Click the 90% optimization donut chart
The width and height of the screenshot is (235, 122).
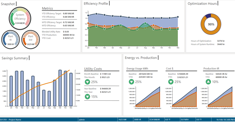pos(211,24)
